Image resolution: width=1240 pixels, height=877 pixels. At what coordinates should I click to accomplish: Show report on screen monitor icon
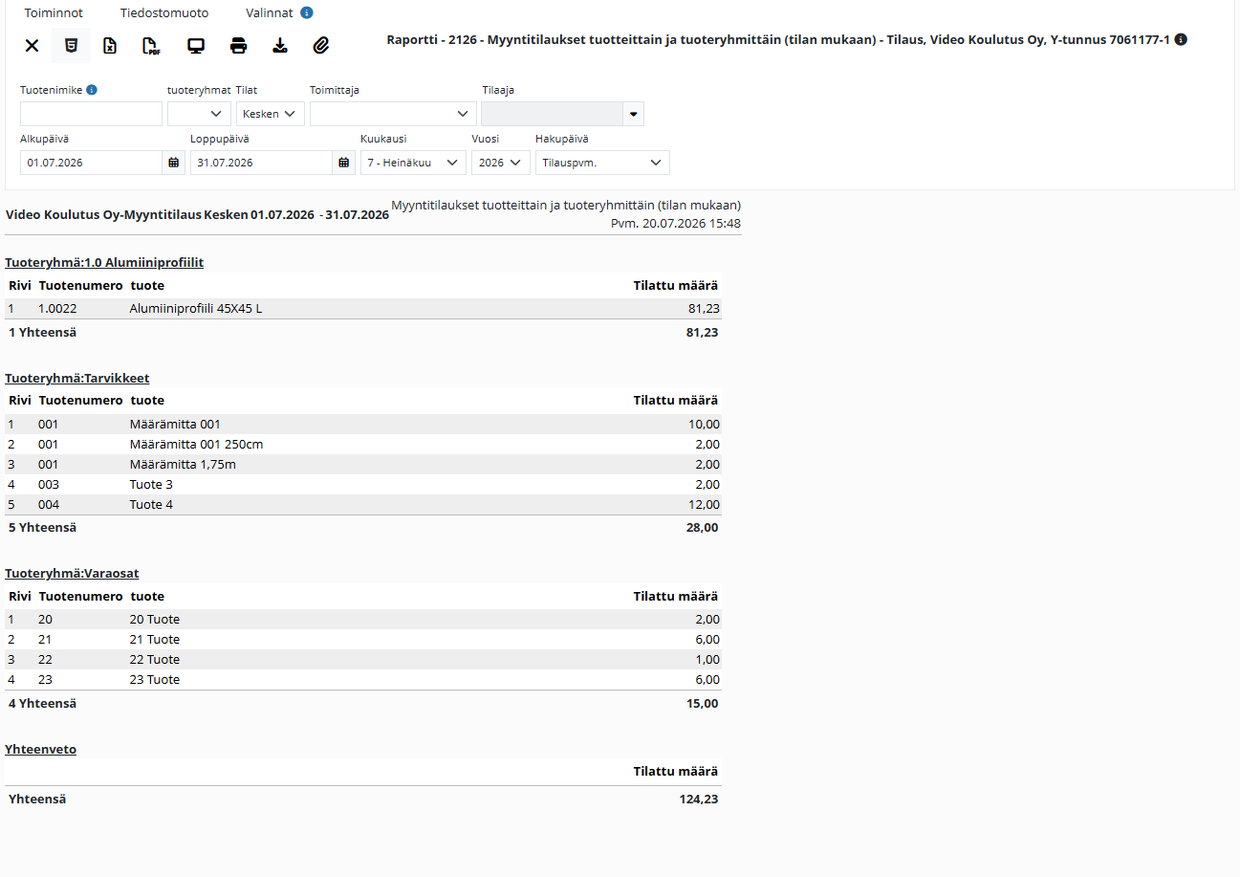click(196, 45)
